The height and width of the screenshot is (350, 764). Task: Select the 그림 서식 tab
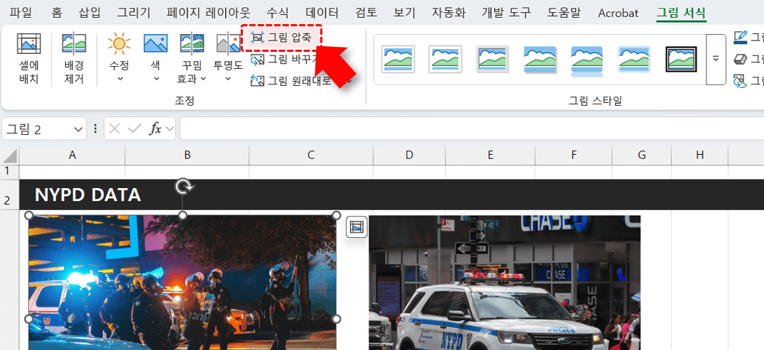point(681,13)
